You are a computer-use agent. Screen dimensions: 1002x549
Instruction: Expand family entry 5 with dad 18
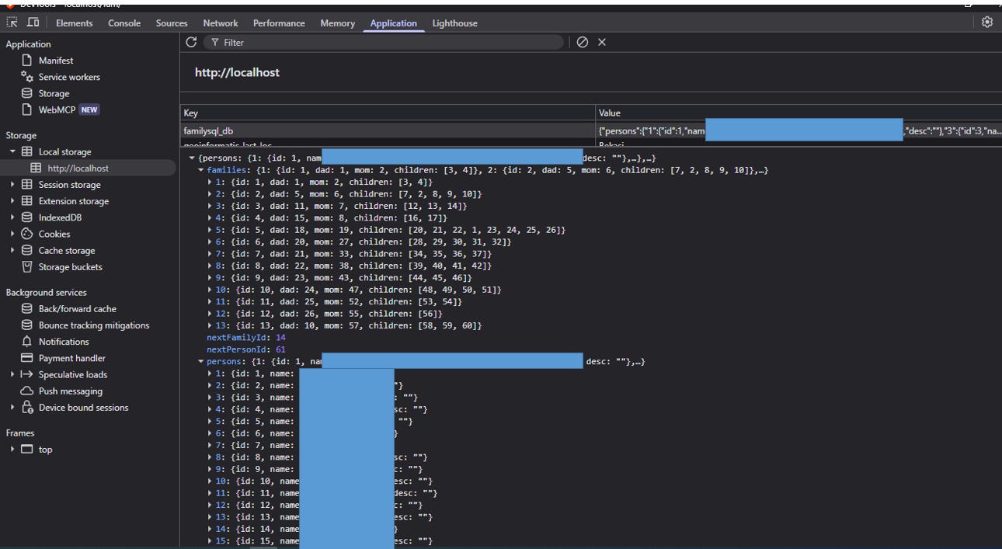point(210,230)
